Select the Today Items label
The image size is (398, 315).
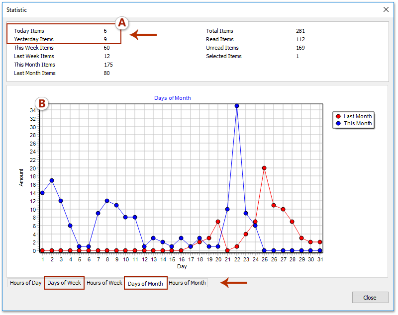pos(29,31)
